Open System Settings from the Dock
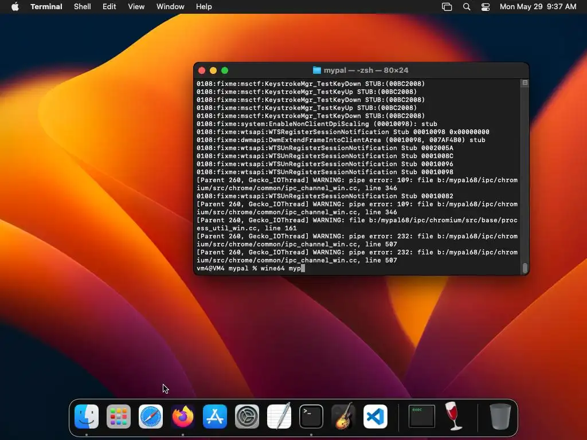 pos(247,417)
